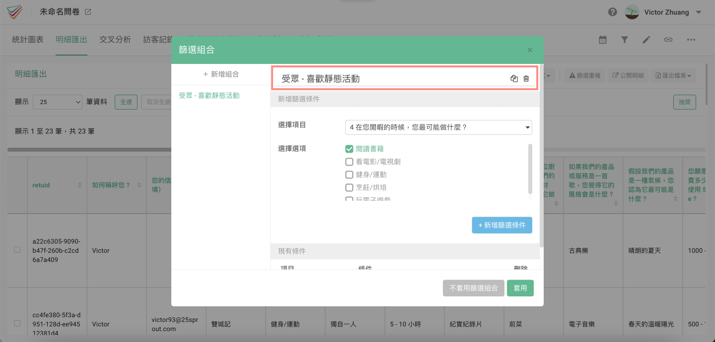Click the 不套用篩選組合 button

pyautogui.click(x=474, y=288)
